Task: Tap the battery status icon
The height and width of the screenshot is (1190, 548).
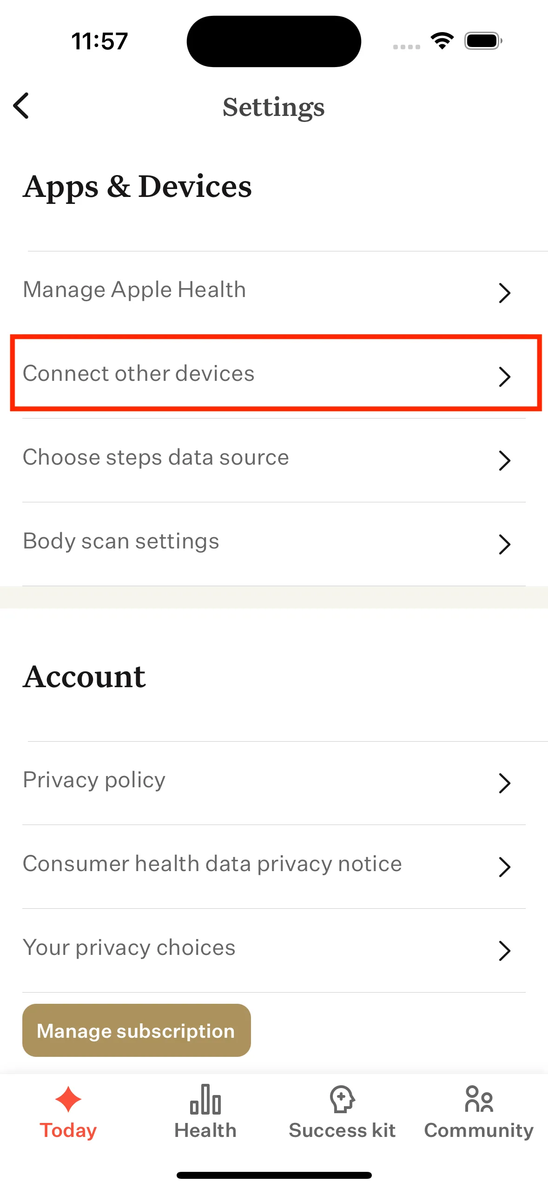Action: [x=483, y=41]
